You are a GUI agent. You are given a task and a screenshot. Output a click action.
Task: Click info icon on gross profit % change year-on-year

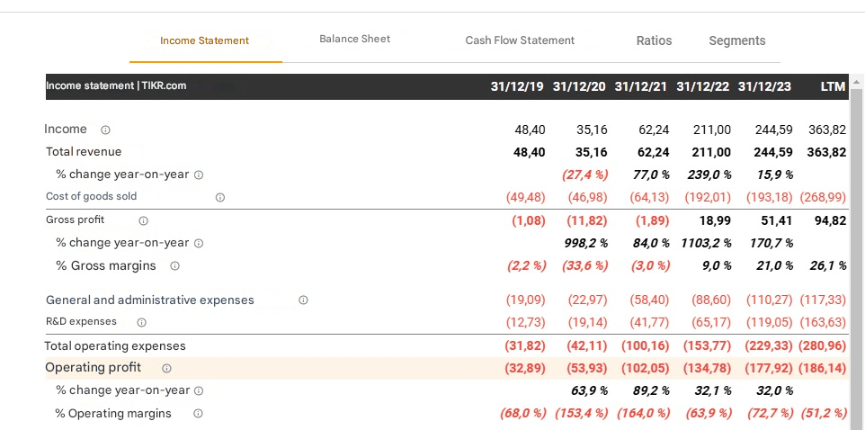[x=199, y=244]
